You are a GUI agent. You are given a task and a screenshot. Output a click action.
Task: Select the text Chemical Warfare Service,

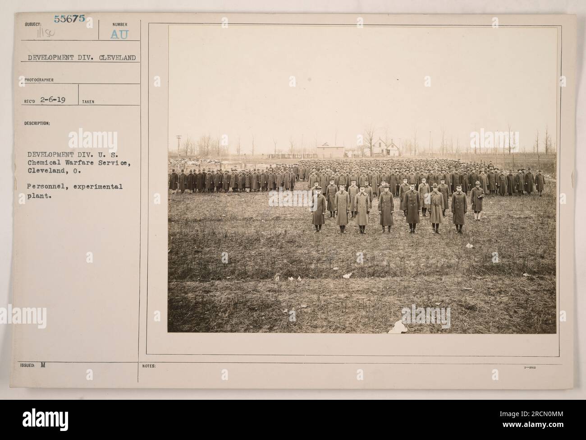79,163
